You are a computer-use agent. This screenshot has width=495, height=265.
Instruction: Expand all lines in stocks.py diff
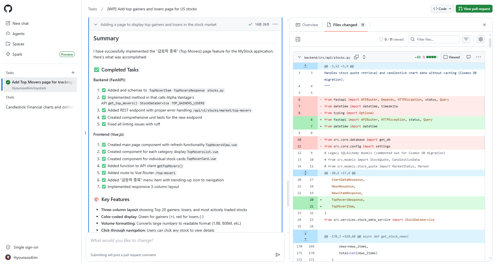[x=364, y=57]
